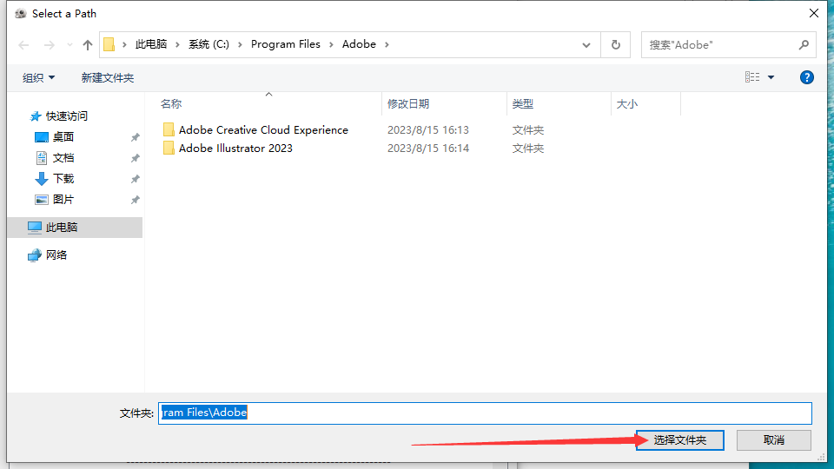834x469 pixels.
Task: Open the recent locations dropdown arrow
Action: coord(69,45)
